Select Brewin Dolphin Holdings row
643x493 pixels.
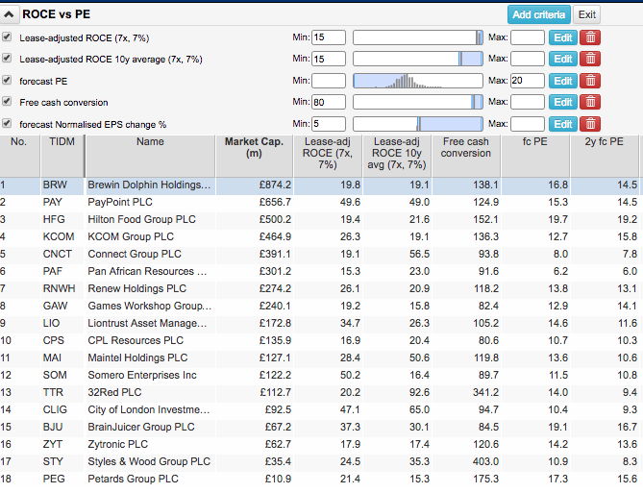click(x=319, y=185)
